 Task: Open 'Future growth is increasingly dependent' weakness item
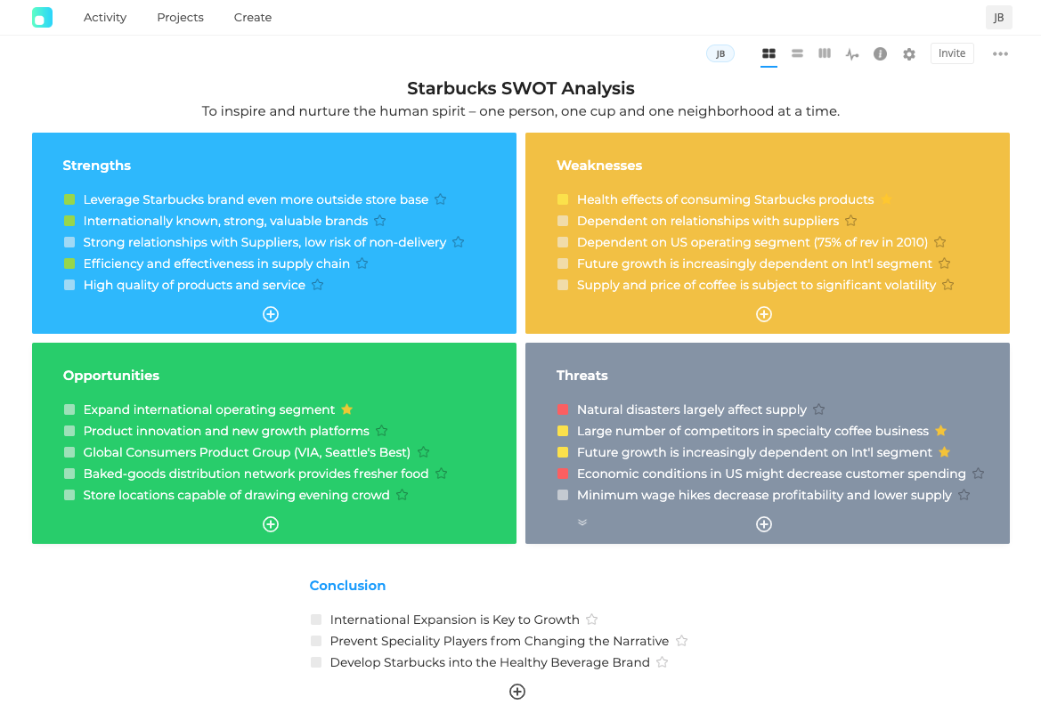[754, 263]
